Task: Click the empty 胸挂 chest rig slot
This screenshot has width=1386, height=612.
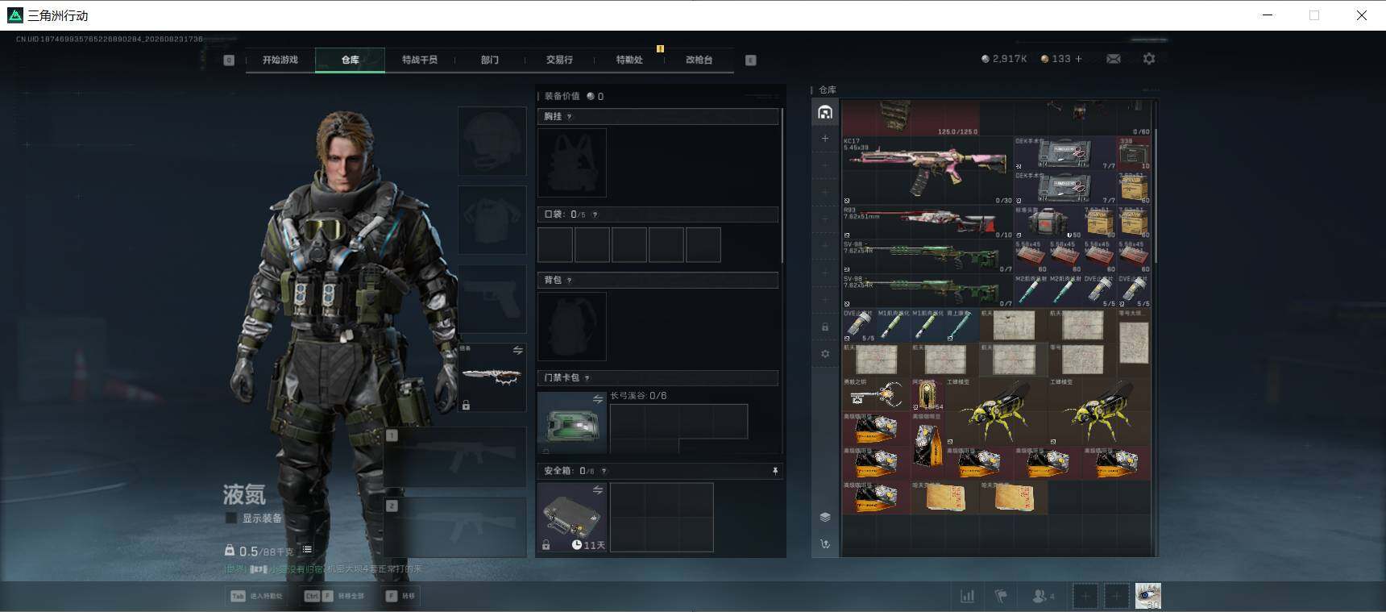Action: tap(572, 162)
